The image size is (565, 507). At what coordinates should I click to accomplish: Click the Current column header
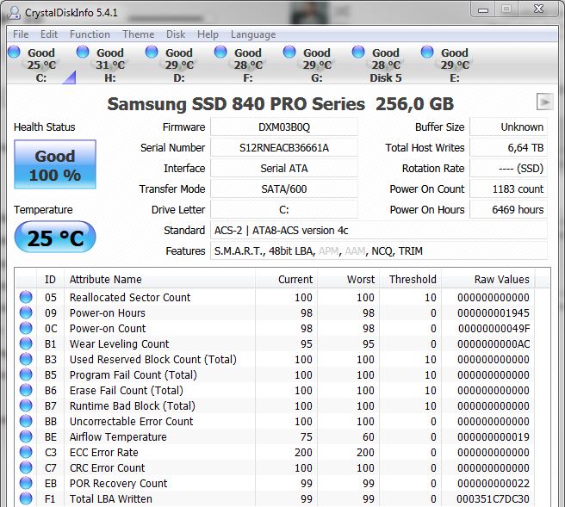[x=286, y=279]
